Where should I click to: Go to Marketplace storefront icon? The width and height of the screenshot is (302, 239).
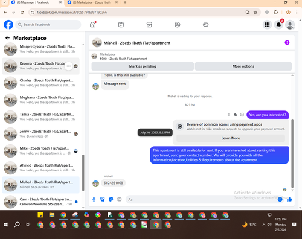149,25
